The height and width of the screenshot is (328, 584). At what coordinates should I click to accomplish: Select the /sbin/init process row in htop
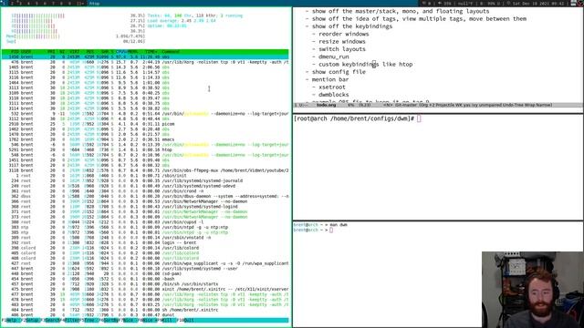coord(145,176)
